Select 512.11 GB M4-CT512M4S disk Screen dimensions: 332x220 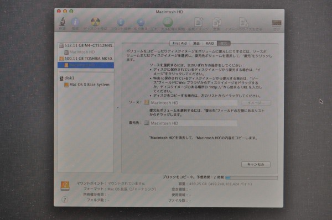86,45
